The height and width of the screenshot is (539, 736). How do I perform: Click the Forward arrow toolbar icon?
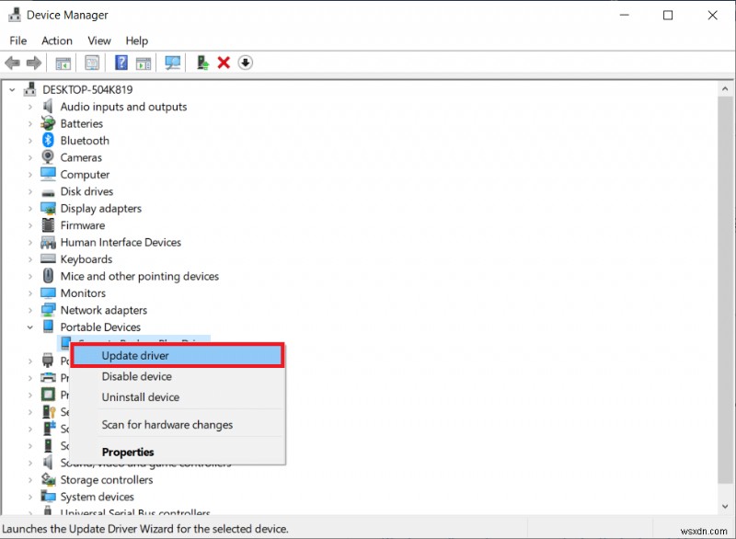(34, 63)
